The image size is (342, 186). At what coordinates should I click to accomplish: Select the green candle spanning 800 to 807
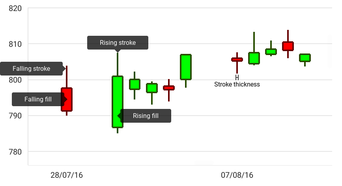[186, 67]
